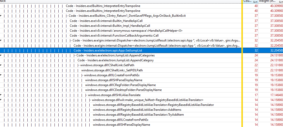
Task: Collapse the Builtins_CEntry_Return1 row's expander arrow
Action: click(x=1, y=16)
